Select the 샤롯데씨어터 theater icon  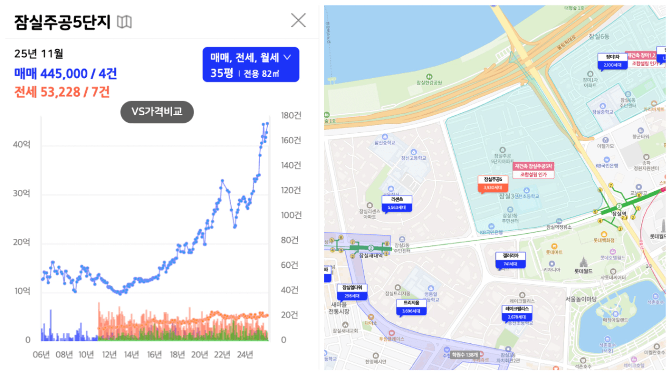(612, 271)
